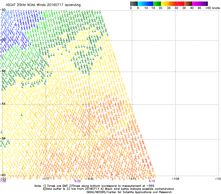Click the -58 latitude label
The height and width of the screenshot is (194, 221).
3,138
